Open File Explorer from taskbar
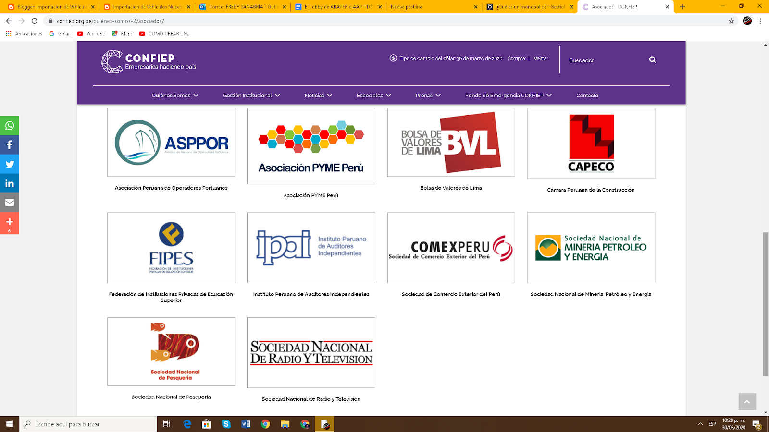This screenshot has width=769, height=432. (285, 424)
